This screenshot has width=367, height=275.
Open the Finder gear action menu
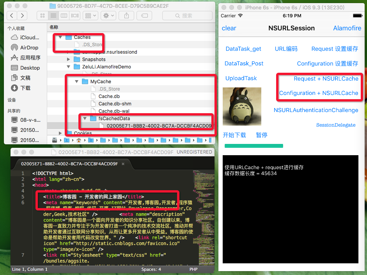pyautogui.click(x=108, y=16)
